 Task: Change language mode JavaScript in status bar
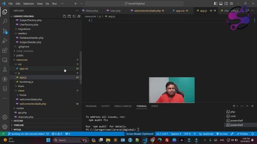point(206,134)
